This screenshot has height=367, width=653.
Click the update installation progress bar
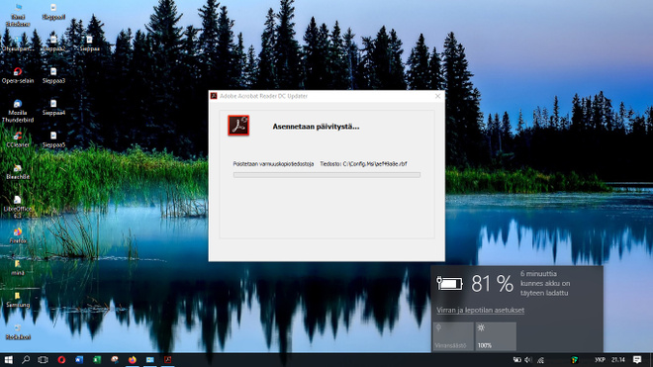326,175
